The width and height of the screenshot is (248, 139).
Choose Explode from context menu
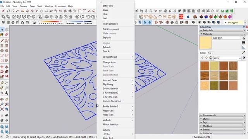click(x=107, y=37)
